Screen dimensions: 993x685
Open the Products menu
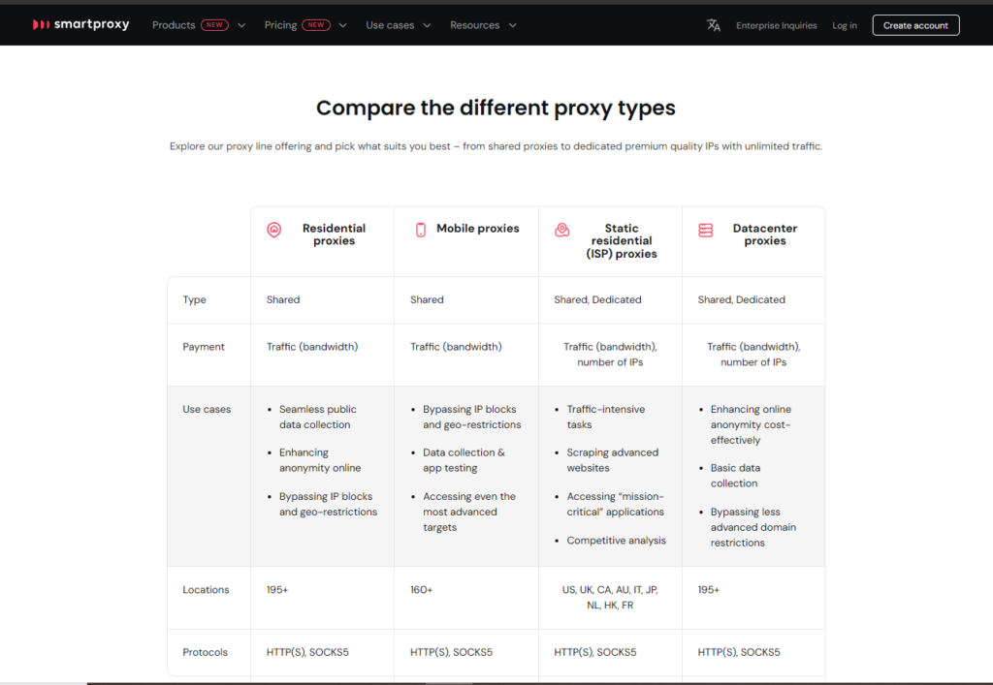pos(174,25)
